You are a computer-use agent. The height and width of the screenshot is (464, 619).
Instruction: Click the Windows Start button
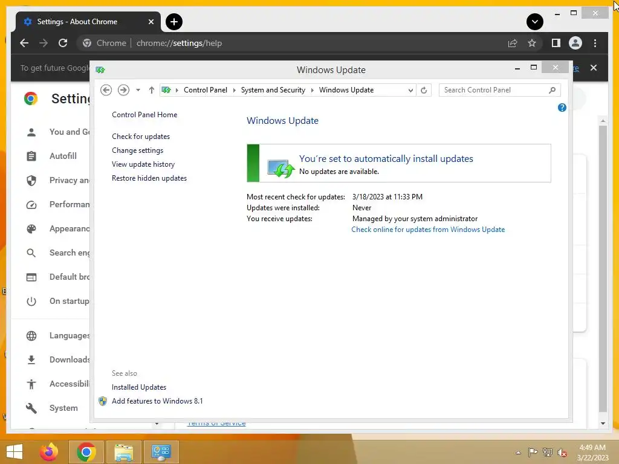(15, 452)
